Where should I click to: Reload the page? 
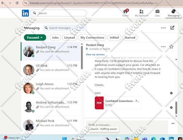tap(17, 3)
